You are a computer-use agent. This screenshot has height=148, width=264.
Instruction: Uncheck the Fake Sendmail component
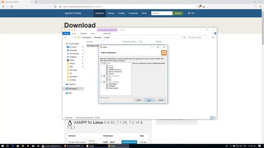[107, 88]
